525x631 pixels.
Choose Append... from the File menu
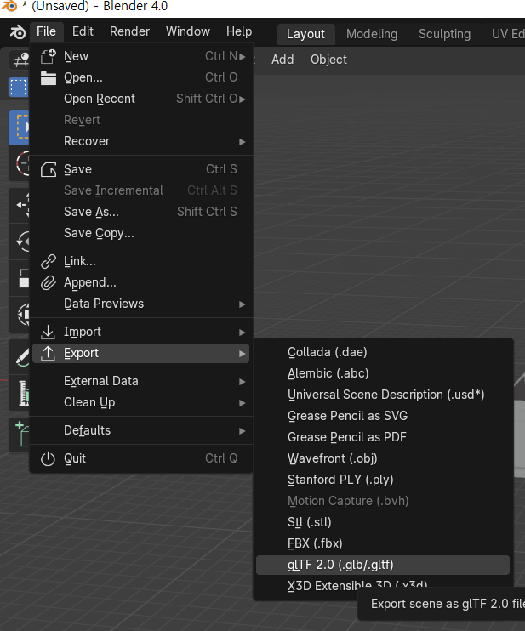coord(141,283)
